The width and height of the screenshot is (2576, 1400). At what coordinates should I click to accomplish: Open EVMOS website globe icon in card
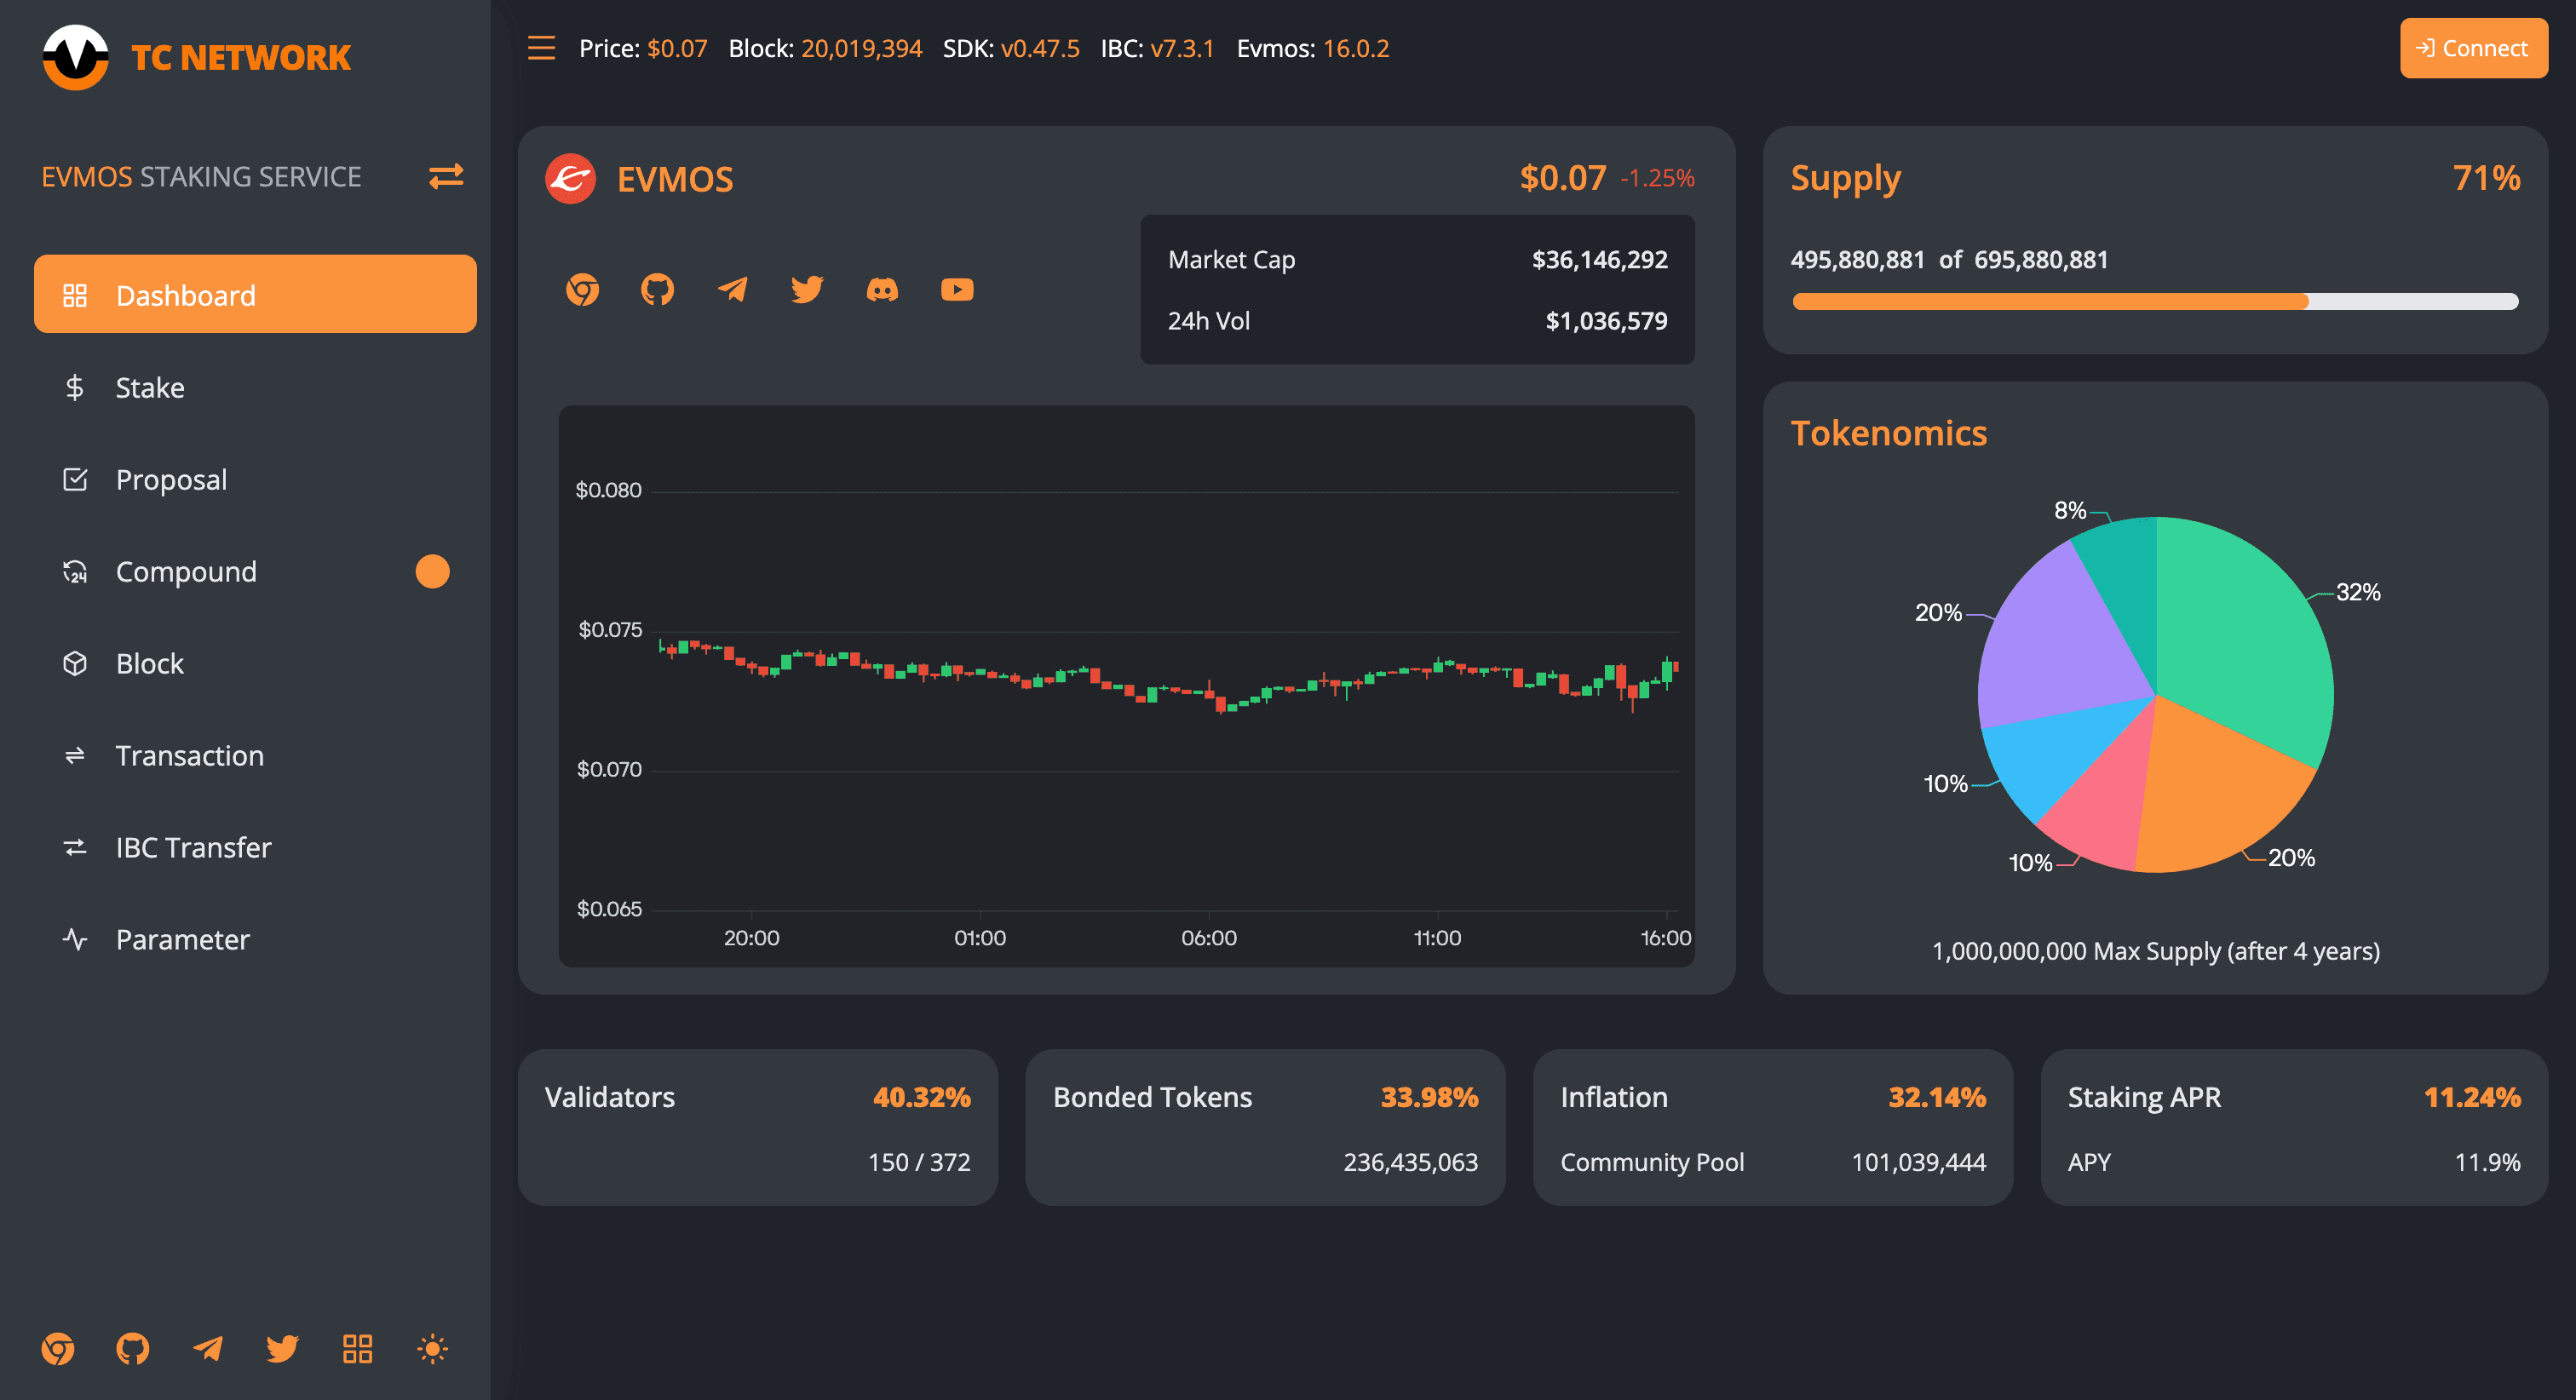583,290
